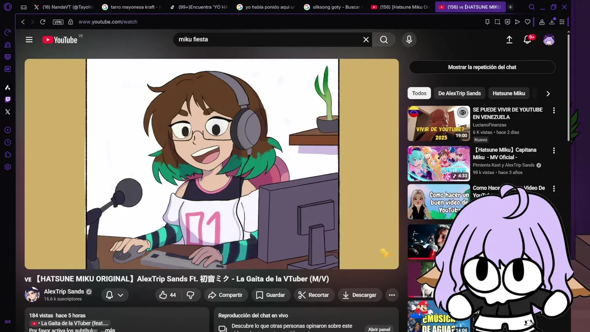Click 'Mostrar la repetición del chat' button

(482, 67)
